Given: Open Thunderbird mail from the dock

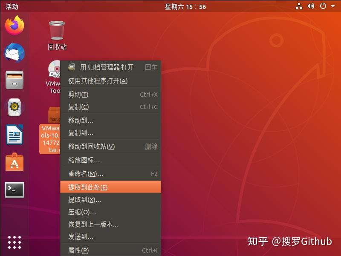Looking at the screenshot, I should [x=14, y=53].
